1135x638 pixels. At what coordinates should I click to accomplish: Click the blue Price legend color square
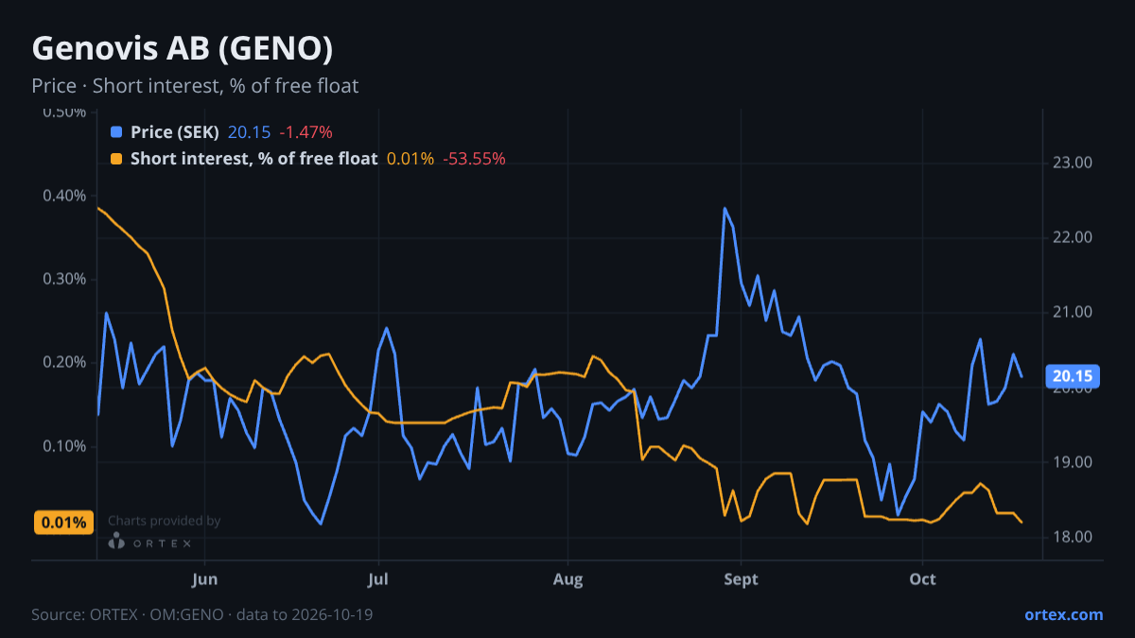point(116,132)
